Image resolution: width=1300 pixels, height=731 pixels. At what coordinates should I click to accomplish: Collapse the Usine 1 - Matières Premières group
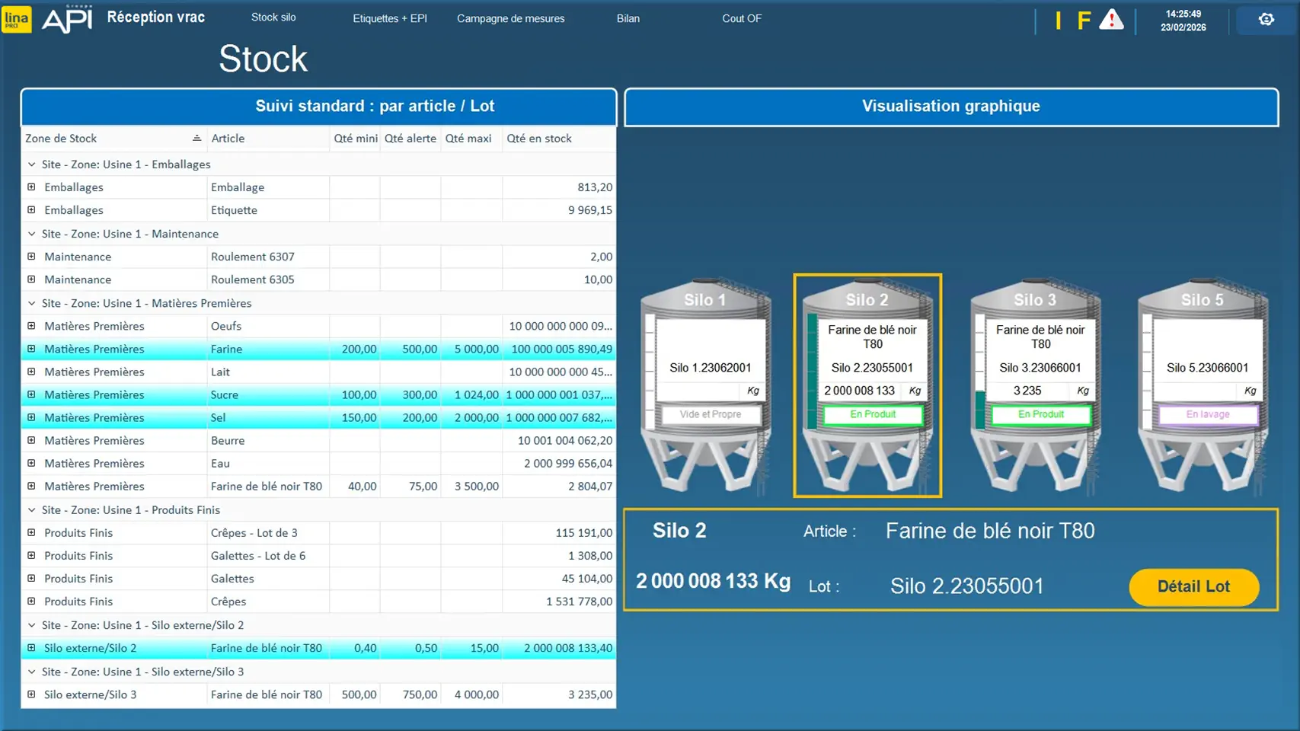tap(31, 303)
